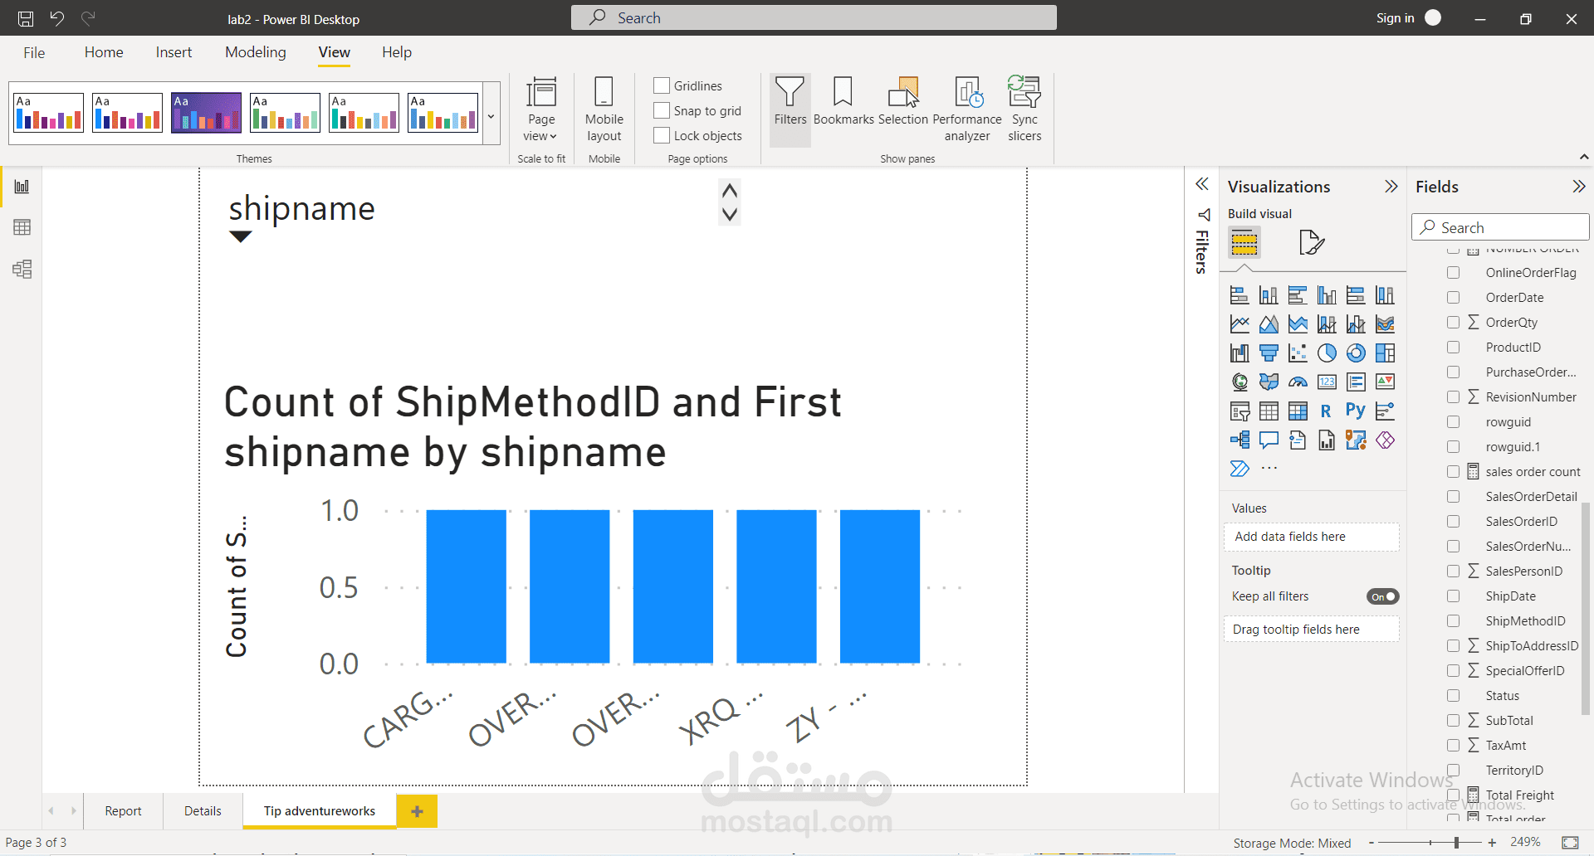
Task: Check the Snap to grid box
Action: click(x=661, y=109)
